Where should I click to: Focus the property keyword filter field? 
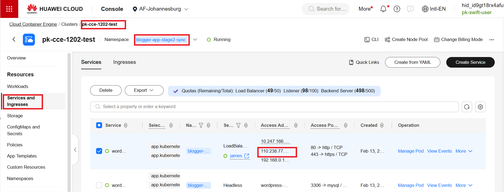point(274,107)
